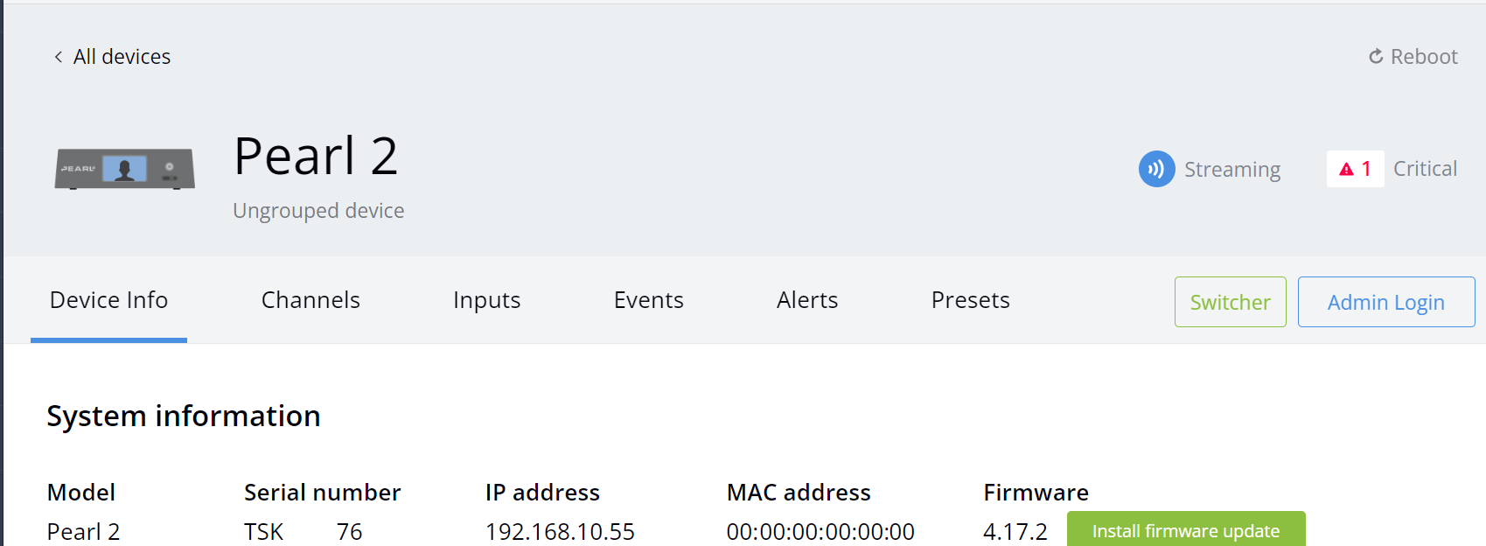Click the Pearl 2 device thumbnail image
The height and width of the screenshot is (546, 1486).
pyautogui.click(x=124, y=169)
